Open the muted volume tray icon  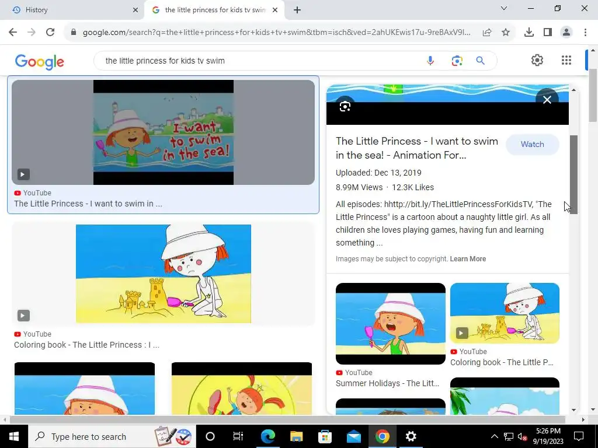523,437
